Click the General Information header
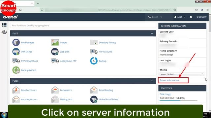This screenshot has height=118, width=211. 182,26
